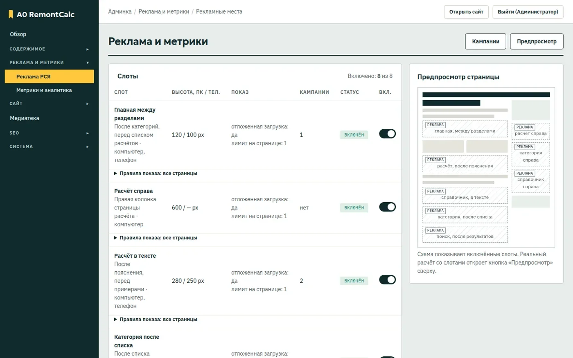Go to Метрики и аналитика
Image resolution: width=573 pixels, height=358 pixels.
49,90
